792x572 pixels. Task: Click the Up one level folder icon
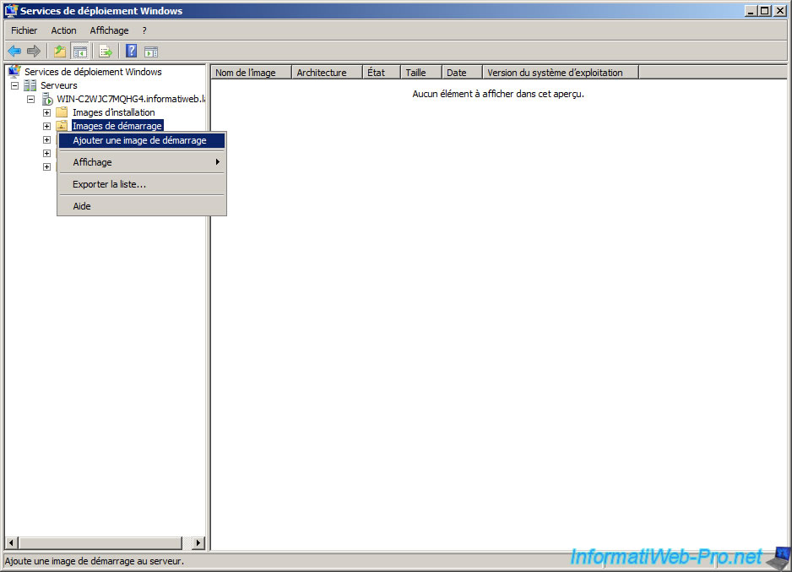(x=59, y=51)
